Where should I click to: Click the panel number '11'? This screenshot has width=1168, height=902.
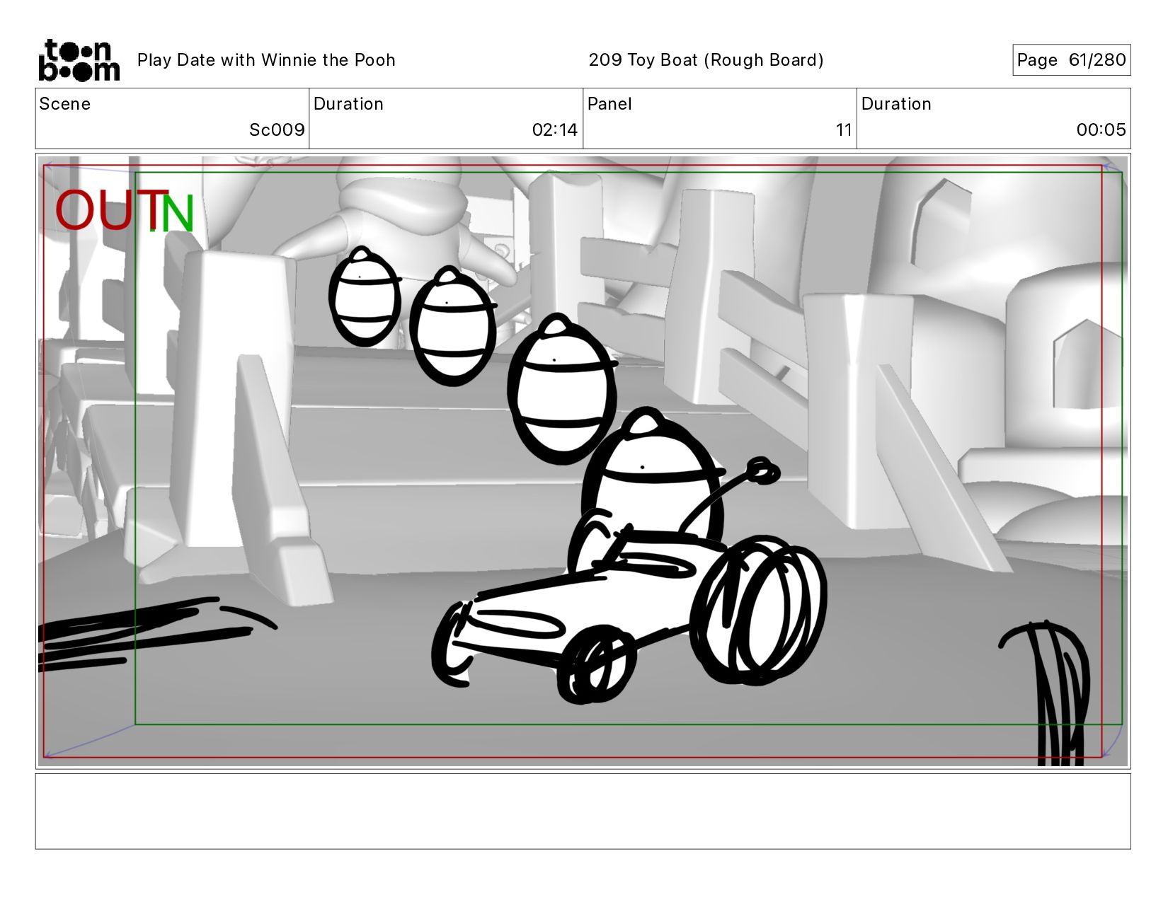pyautogui.click(x=843, y=130)
